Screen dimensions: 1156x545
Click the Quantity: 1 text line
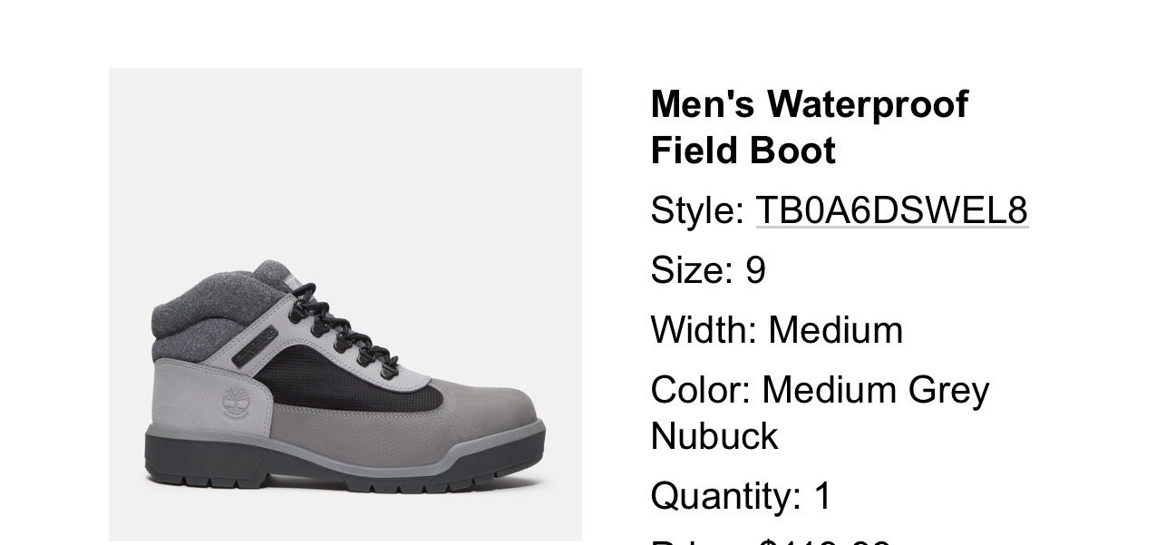741,496
